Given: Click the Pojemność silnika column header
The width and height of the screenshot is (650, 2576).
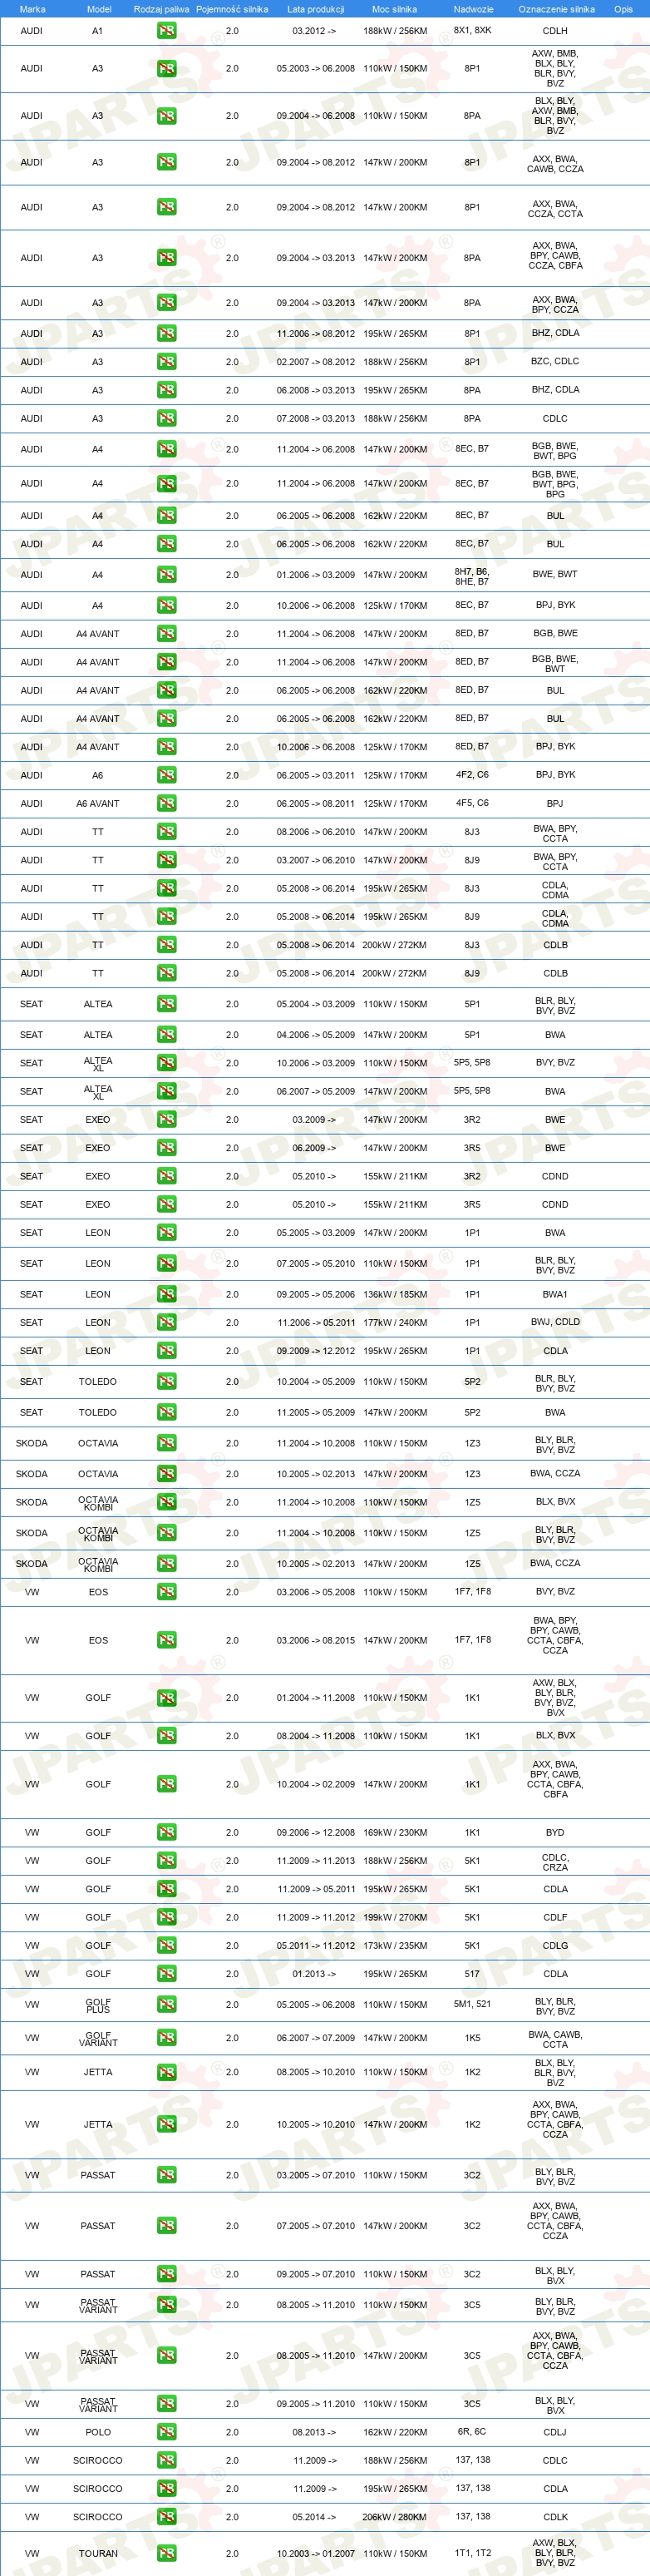Looking at the screenshot, I should 232,9.
